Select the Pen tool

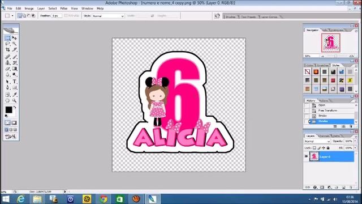coord(7,88)
